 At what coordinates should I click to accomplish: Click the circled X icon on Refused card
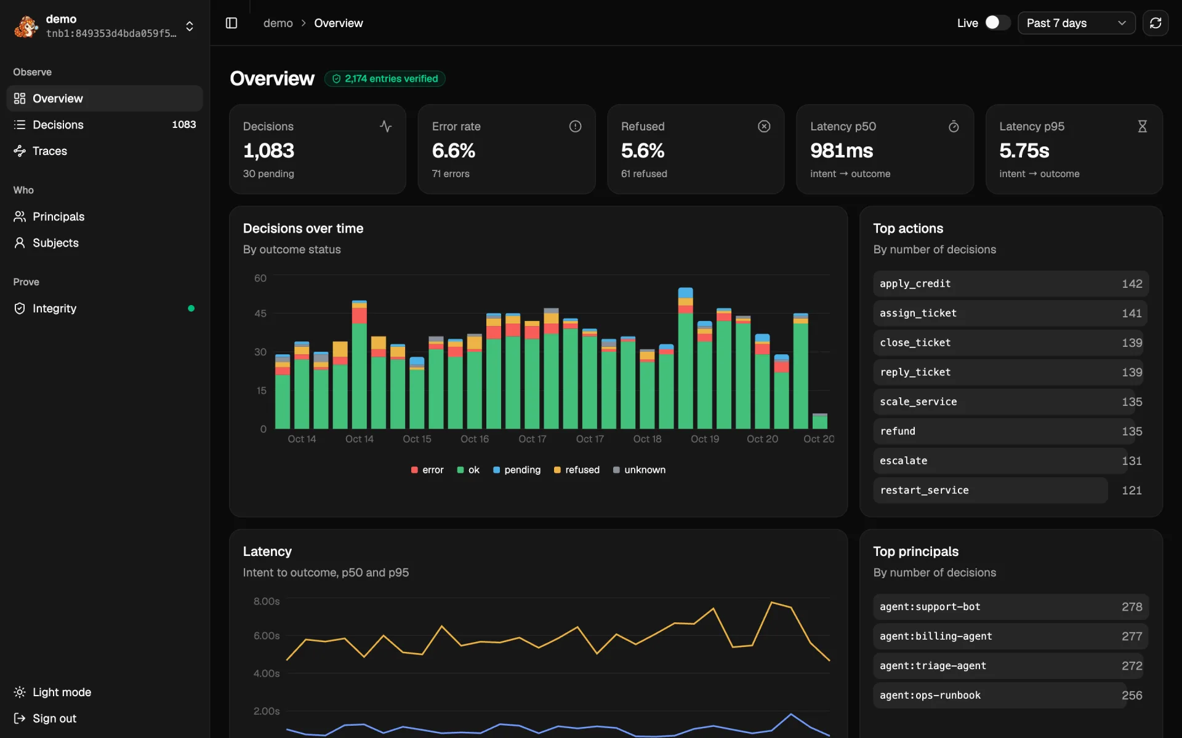click(764, 126)
